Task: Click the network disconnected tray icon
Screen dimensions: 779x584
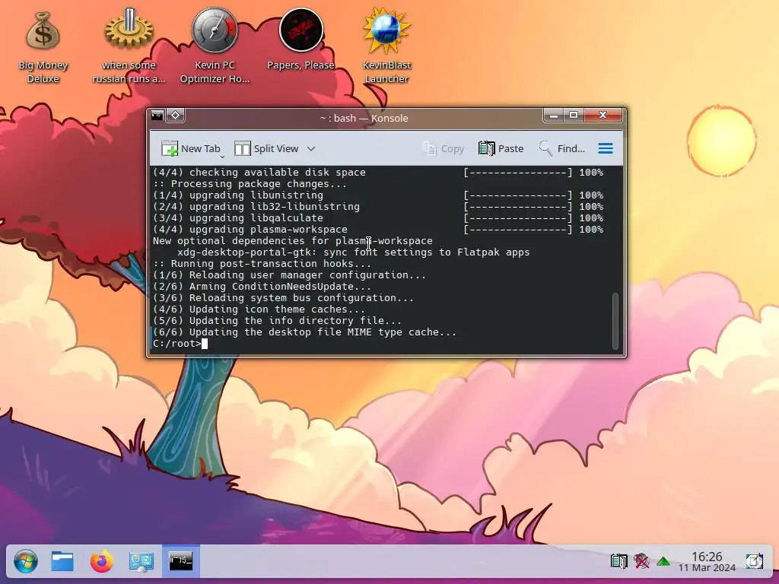Action: click(x=641, y=562)
